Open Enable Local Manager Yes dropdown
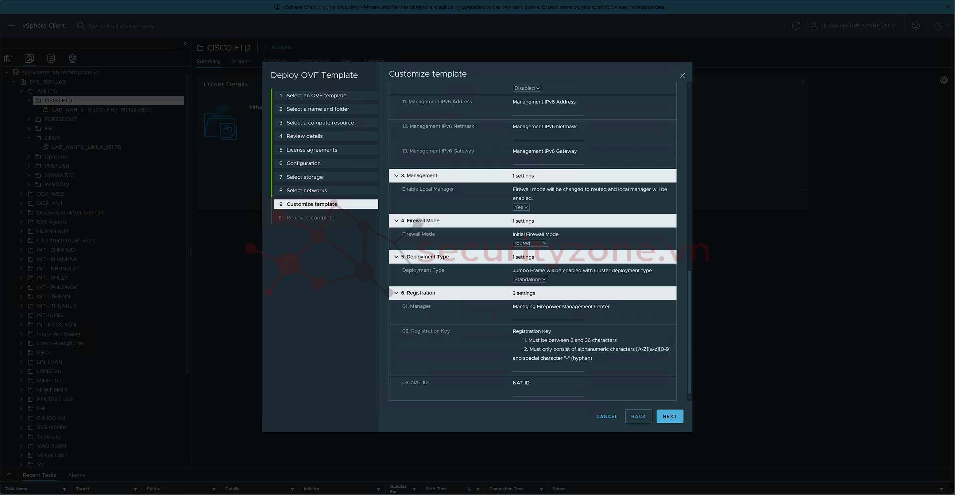 point(521,207)
